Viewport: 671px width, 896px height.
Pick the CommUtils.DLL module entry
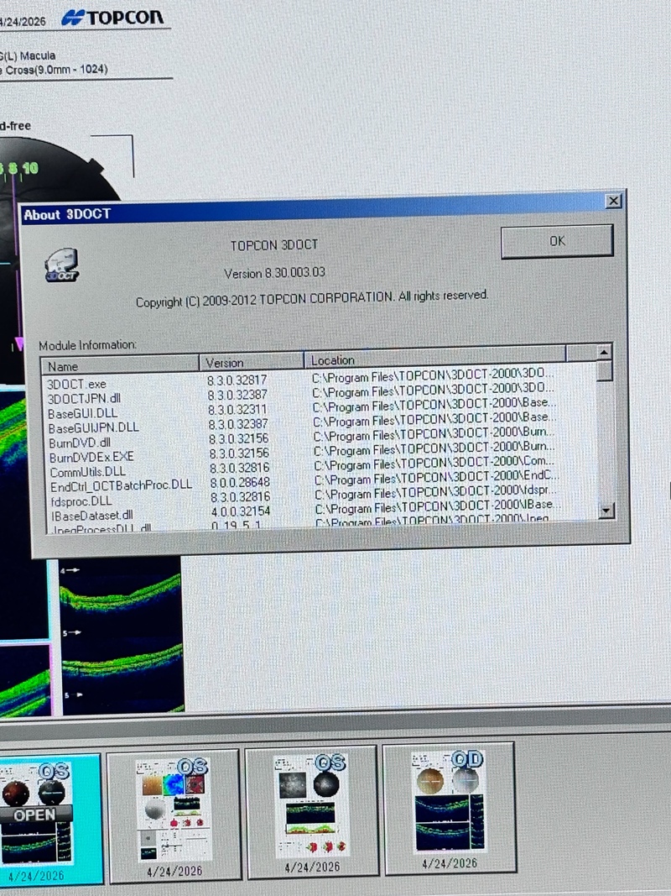click(87, 472)
